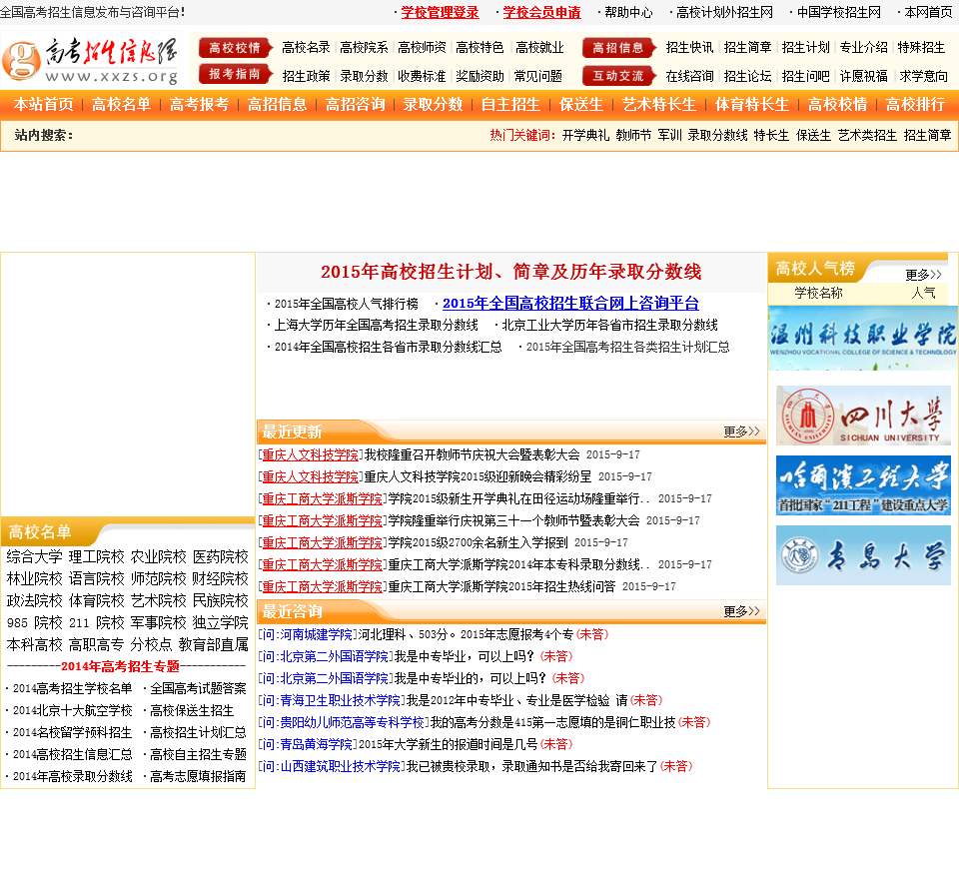Open 温州科技职业学院 banner
This screenshot has width=959, height=872.
(x=862, y=339)
